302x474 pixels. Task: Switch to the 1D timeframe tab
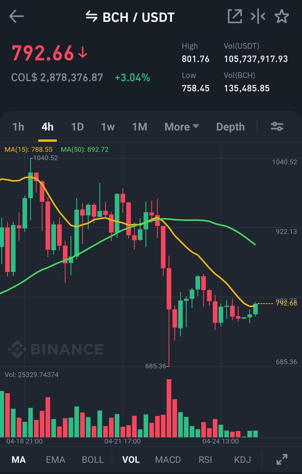77,127
